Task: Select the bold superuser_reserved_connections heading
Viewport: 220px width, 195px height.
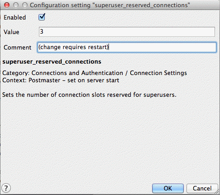Action: point(52,62)
